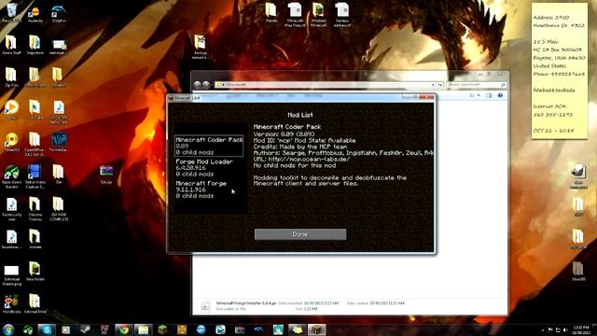Viewport: 597px width, 336px height.
Task: Click Explorer forward navigation button
Action: (x=206, y=85)
